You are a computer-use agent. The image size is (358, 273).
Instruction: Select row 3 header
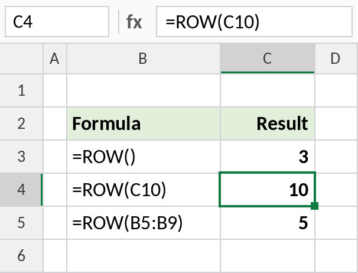(21, 157)
